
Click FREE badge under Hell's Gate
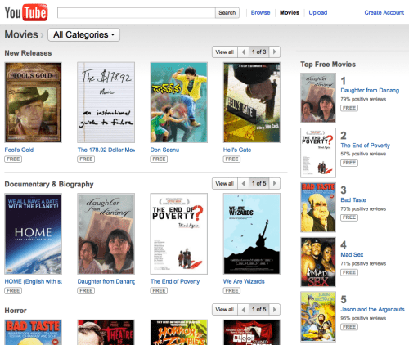tap(231, 159)
